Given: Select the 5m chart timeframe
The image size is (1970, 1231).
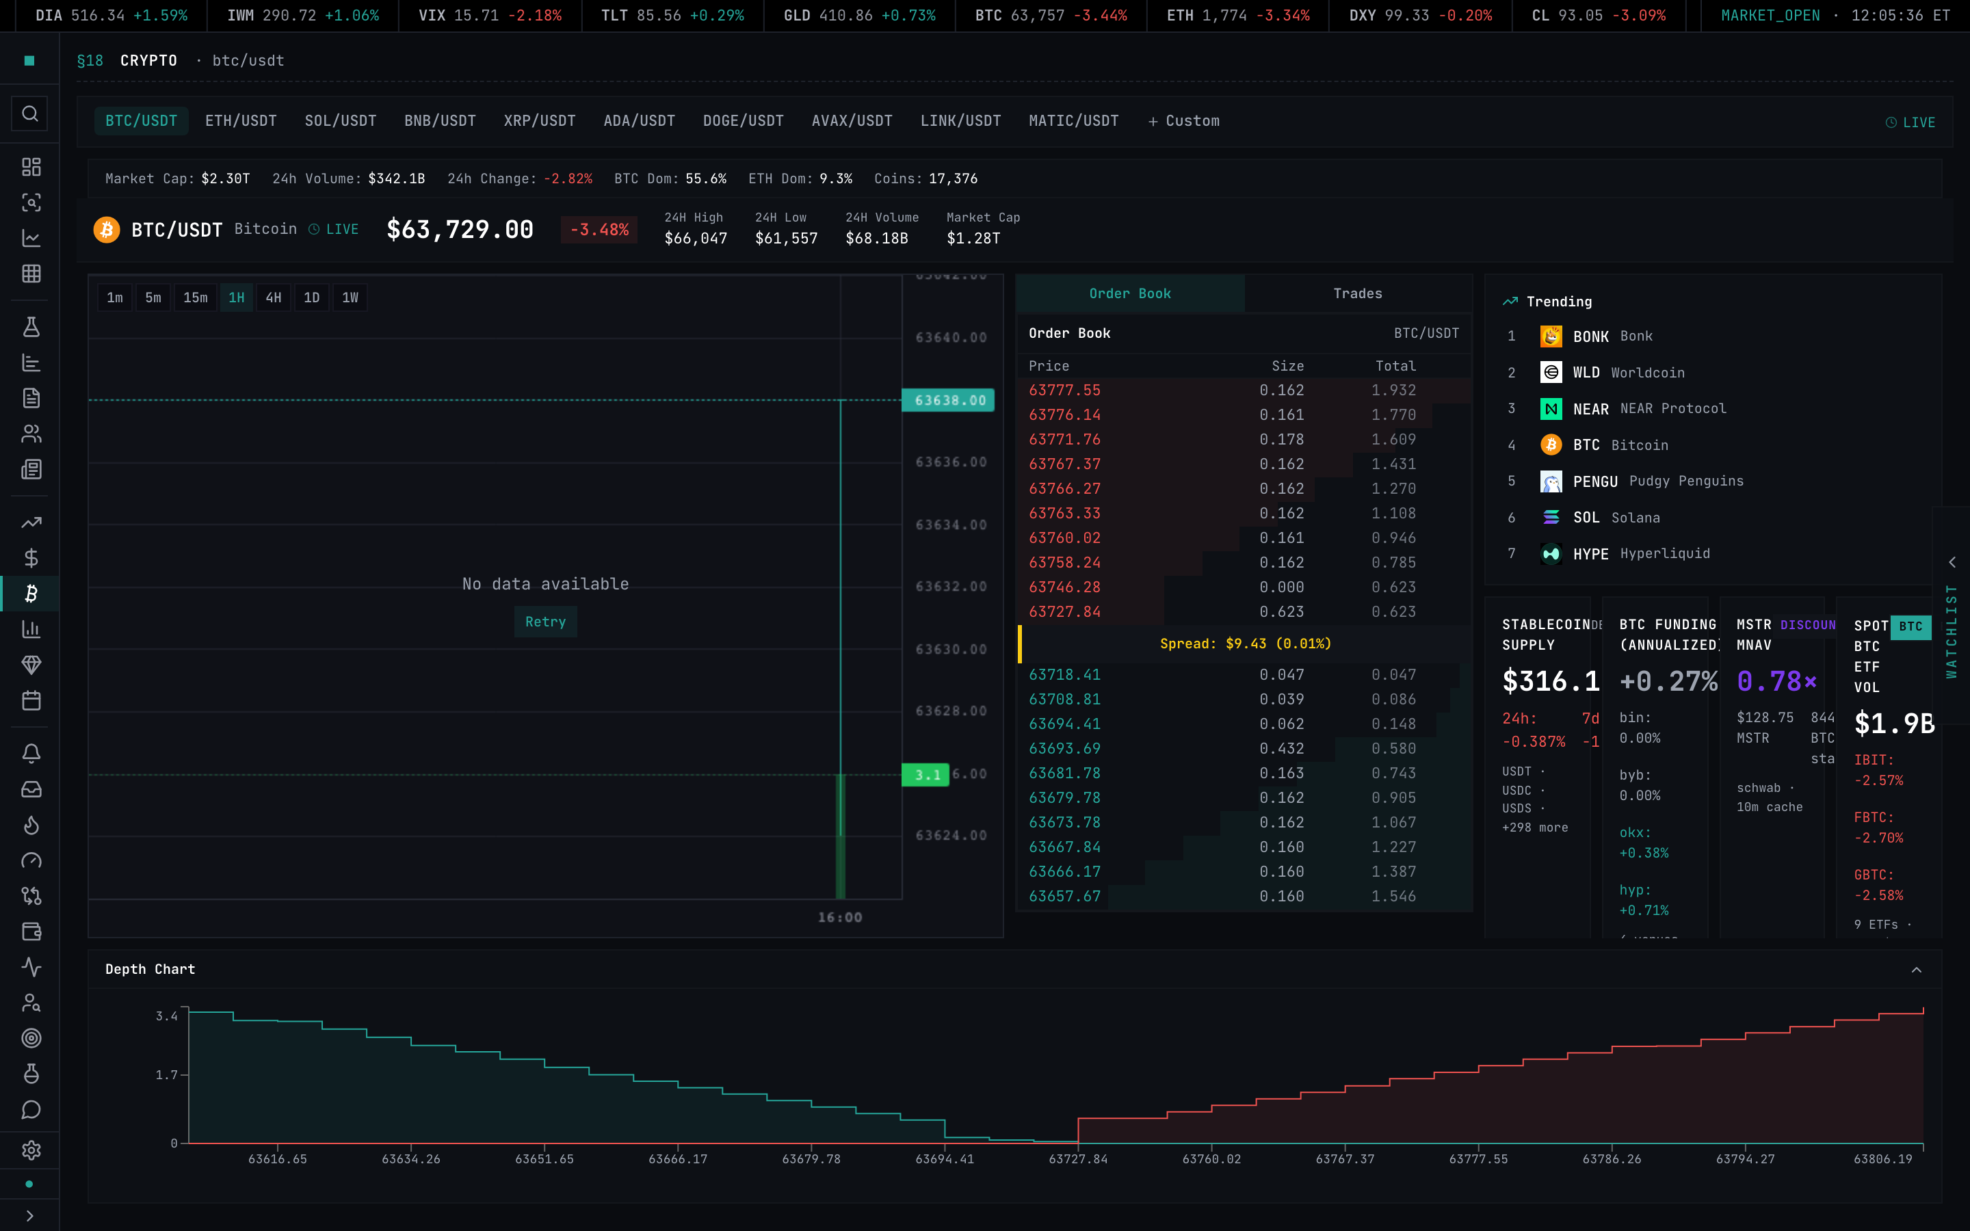Looking at the screenshot, I should point(153,298).
